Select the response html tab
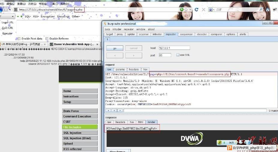The height and width of the screenshot is (152, 278). [x=141, y=122]
